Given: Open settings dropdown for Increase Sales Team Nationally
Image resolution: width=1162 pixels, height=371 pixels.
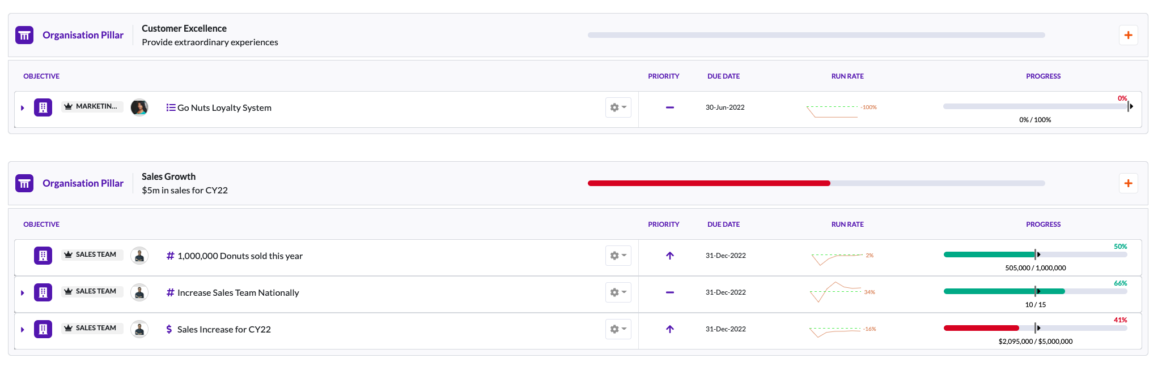Looking at the screenshot, I should coord(618,292).
